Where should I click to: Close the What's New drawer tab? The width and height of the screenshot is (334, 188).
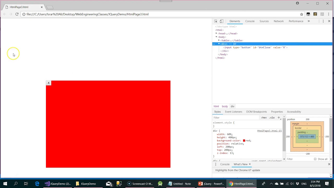pos(250,164)
